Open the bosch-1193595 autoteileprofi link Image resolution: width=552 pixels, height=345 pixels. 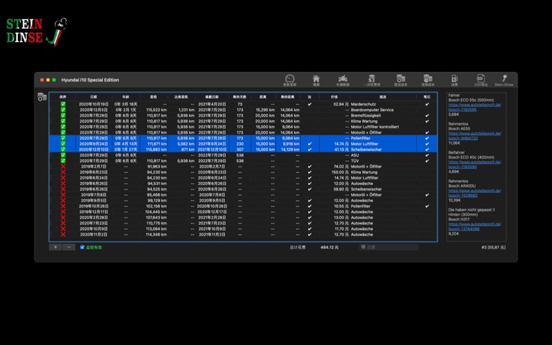(474, 107)
